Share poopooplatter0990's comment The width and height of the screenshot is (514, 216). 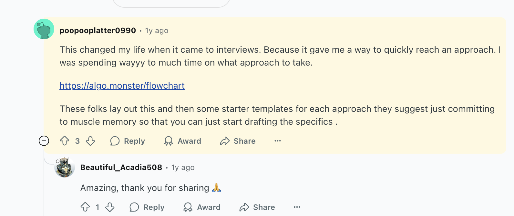(x=238, y=141)
